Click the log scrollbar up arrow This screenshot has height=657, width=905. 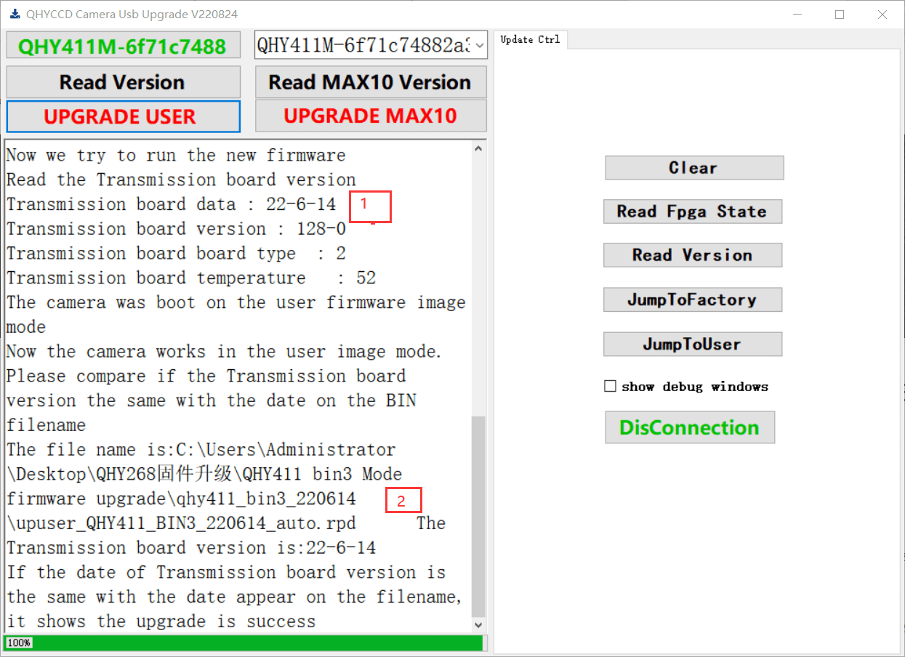[478, 148]
